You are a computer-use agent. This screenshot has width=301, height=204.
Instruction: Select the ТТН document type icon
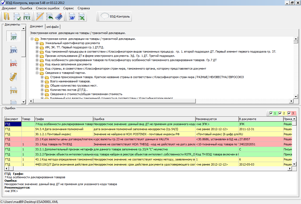14,91
